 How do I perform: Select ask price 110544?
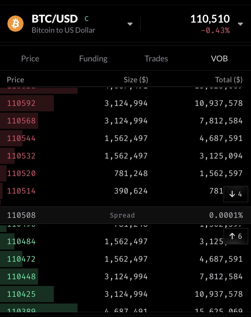coord(22,139)
